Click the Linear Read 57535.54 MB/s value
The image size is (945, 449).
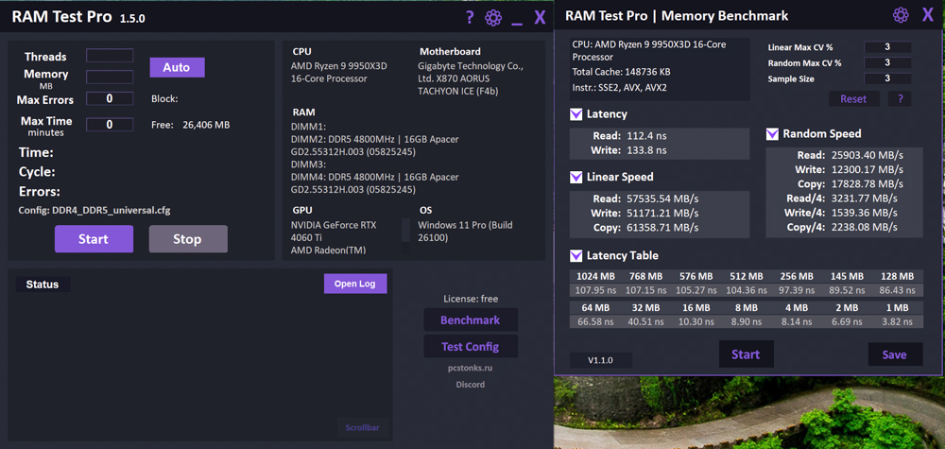662,199
